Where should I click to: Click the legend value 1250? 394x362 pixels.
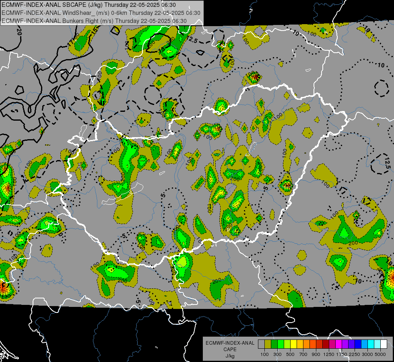(x=329, y=354)
